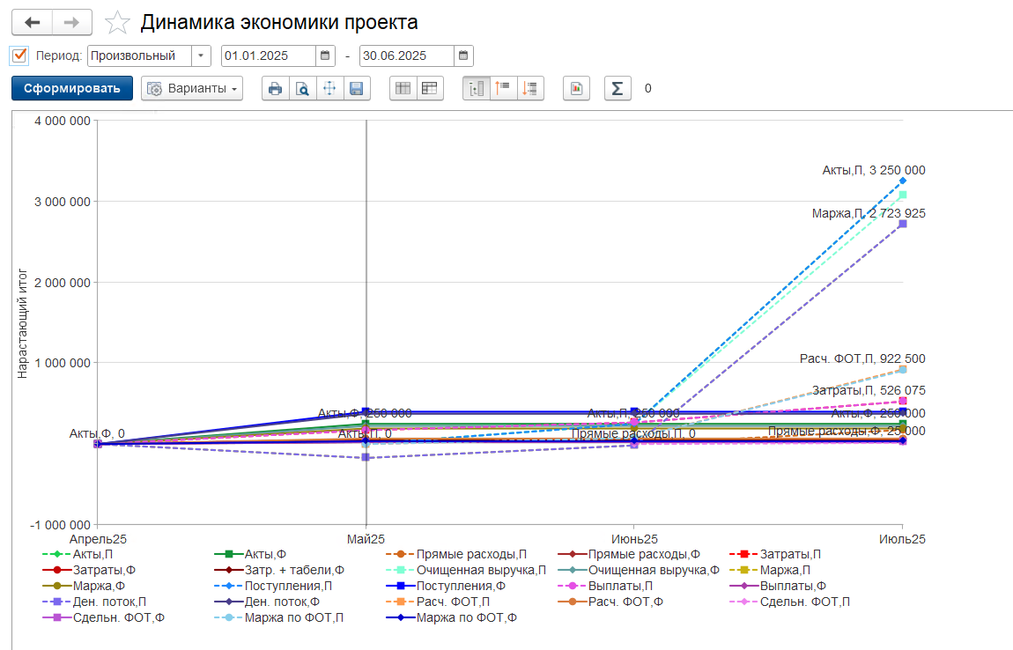Click the Затраты,П legend entry

(x=775, y=554)
